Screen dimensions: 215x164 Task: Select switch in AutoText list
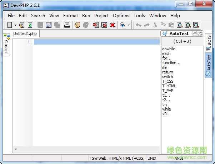click(167, 77)
